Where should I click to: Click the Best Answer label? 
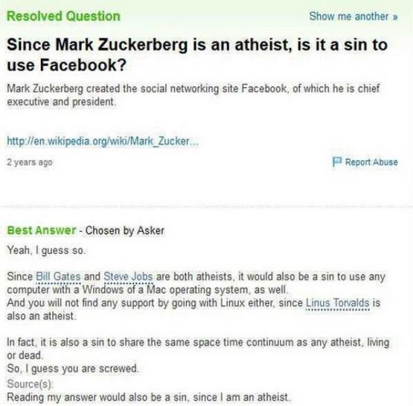pyautogui.click(x=42, y=230)
